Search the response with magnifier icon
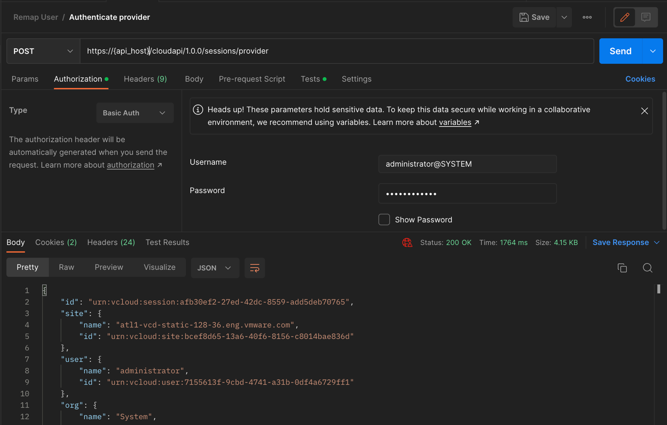 click(x=647, y=268)
